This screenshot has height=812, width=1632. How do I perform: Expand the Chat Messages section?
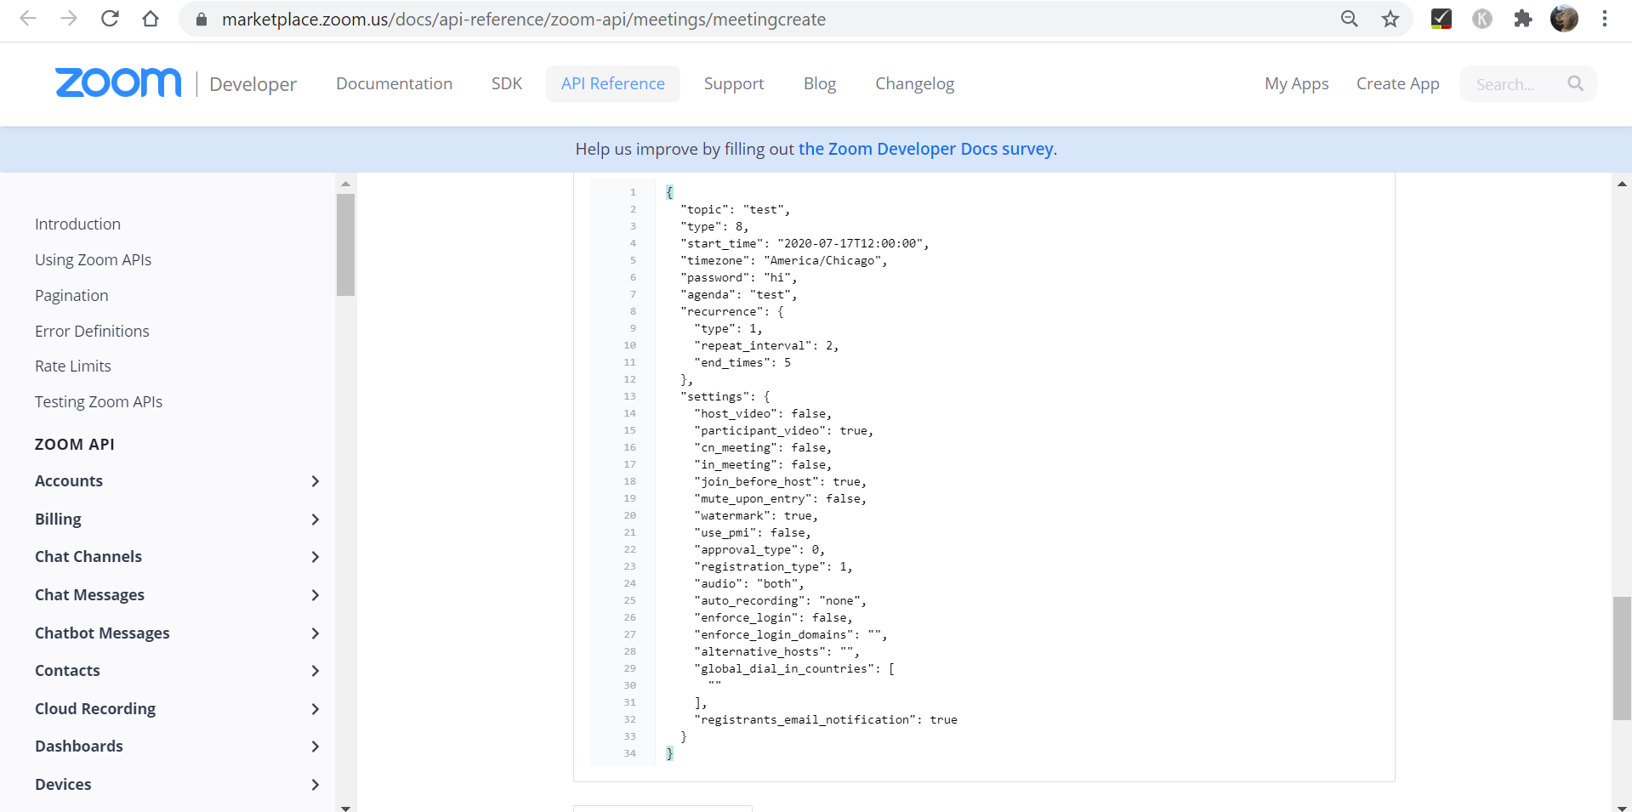point(316,595)
